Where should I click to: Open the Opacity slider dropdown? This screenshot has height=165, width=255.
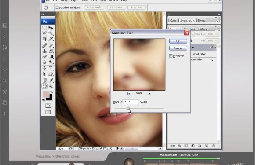[x=216, y=34]
